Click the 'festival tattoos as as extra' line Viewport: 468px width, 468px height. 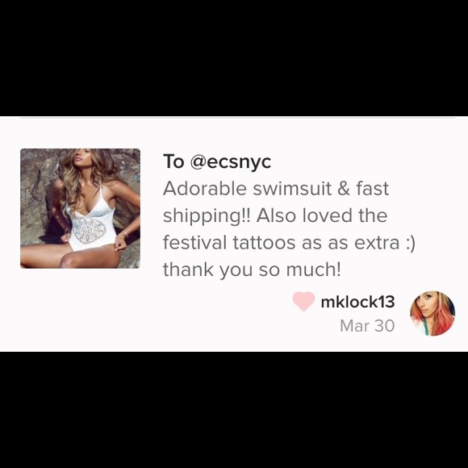click(281, 243)
